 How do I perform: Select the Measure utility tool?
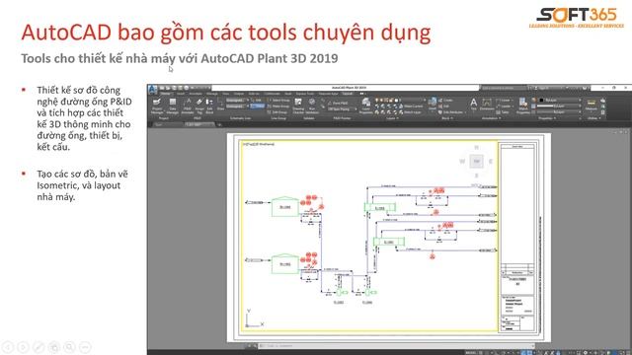(x=592, y=105)
